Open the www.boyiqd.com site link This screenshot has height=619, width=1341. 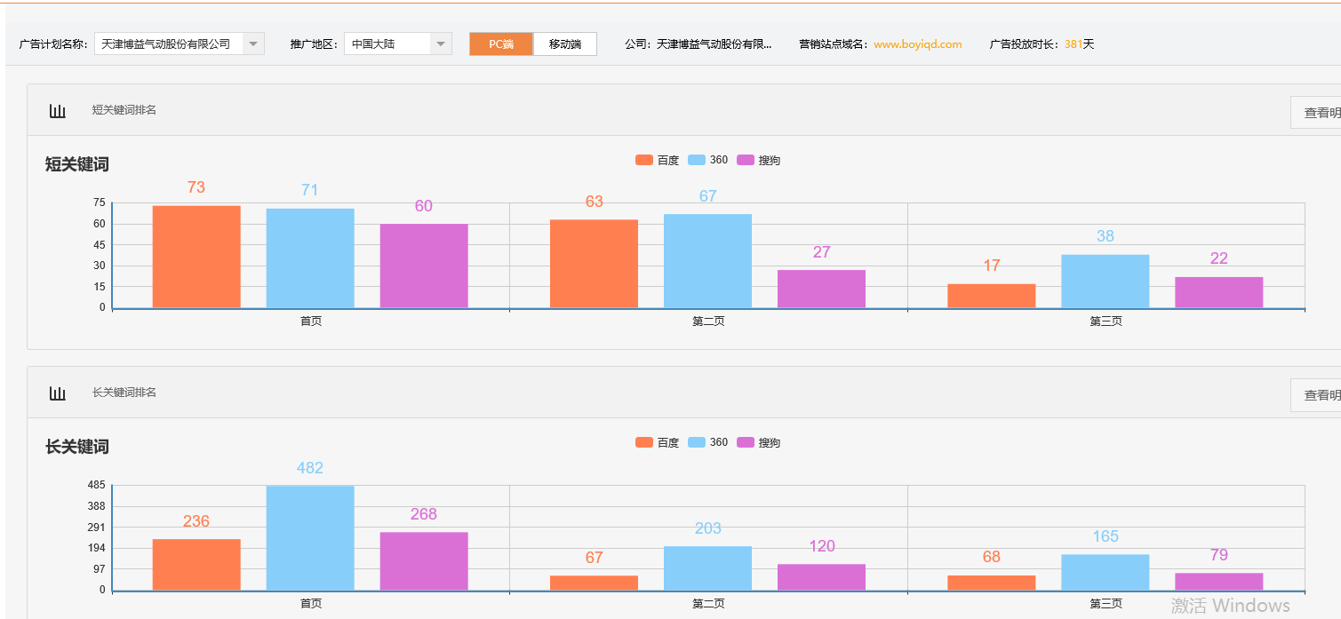pyautogui.click(x=917, y=44)
